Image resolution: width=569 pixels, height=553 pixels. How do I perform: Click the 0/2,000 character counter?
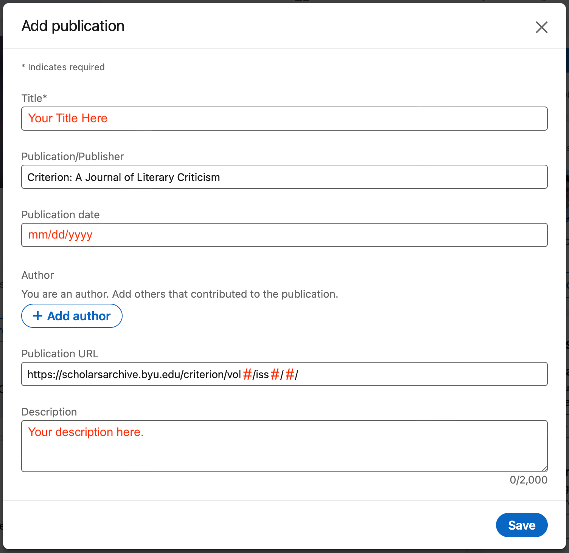[528, 480]
